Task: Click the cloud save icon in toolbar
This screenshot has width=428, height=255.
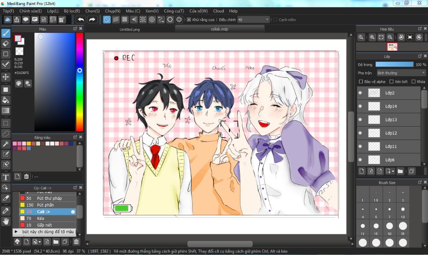Action: pos(8,19)
